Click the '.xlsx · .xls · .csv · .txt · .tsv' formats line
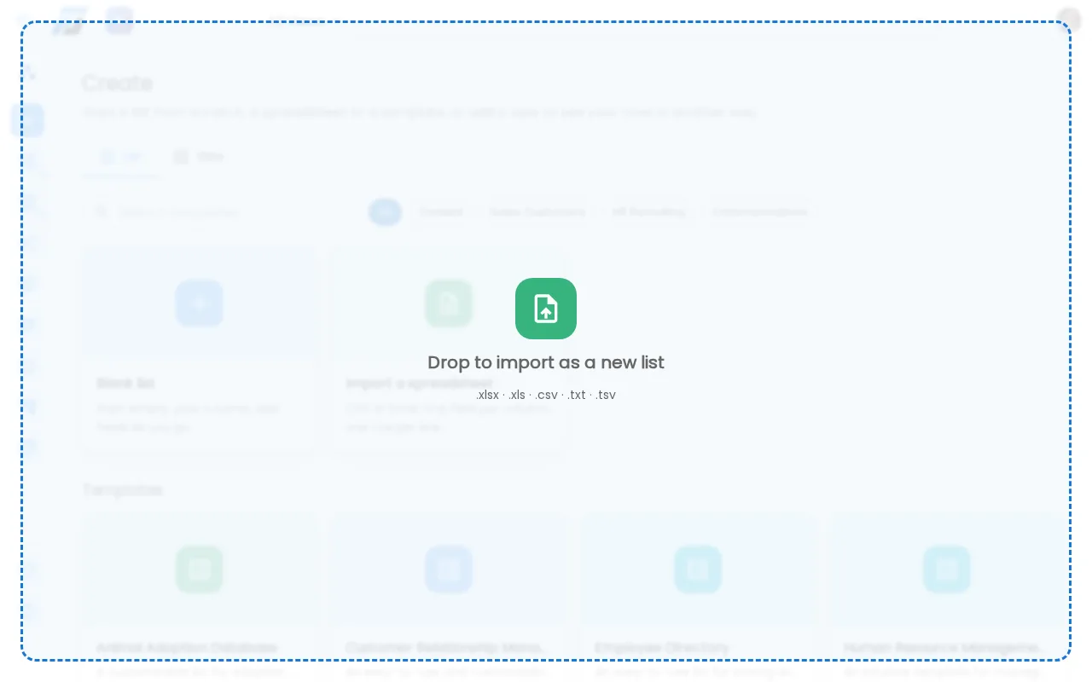The image size is (1092, 682). [x=546, y=395]
